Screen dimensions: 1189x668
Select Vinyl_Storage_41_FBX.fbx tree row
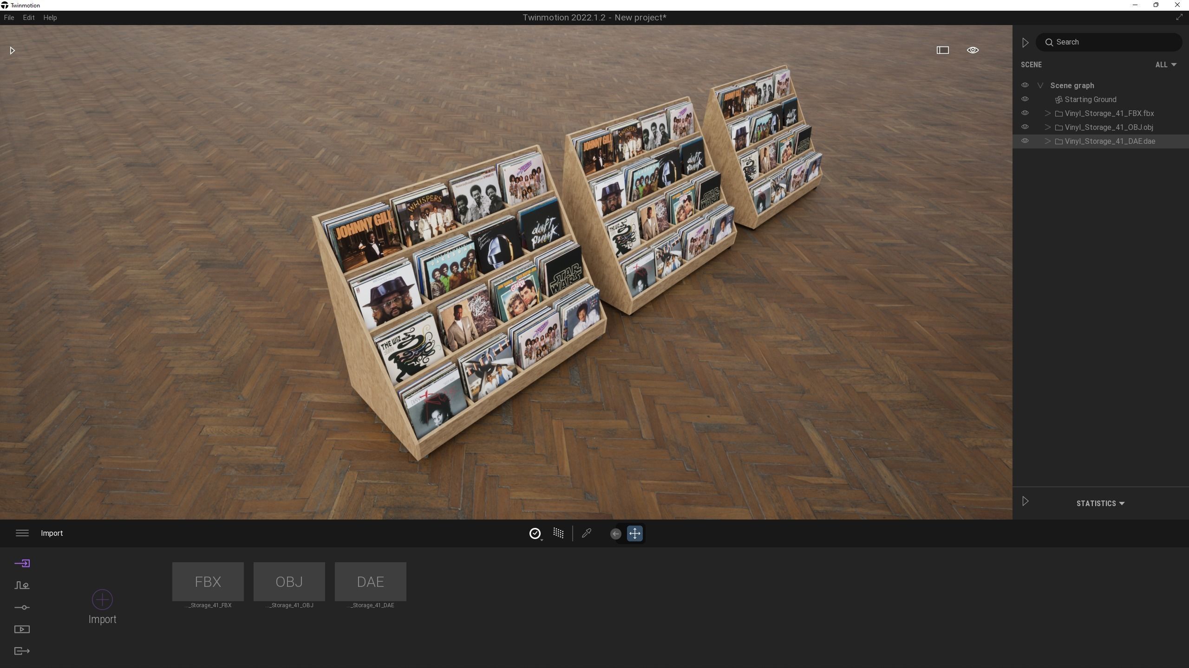click(x=1100, y=114)
